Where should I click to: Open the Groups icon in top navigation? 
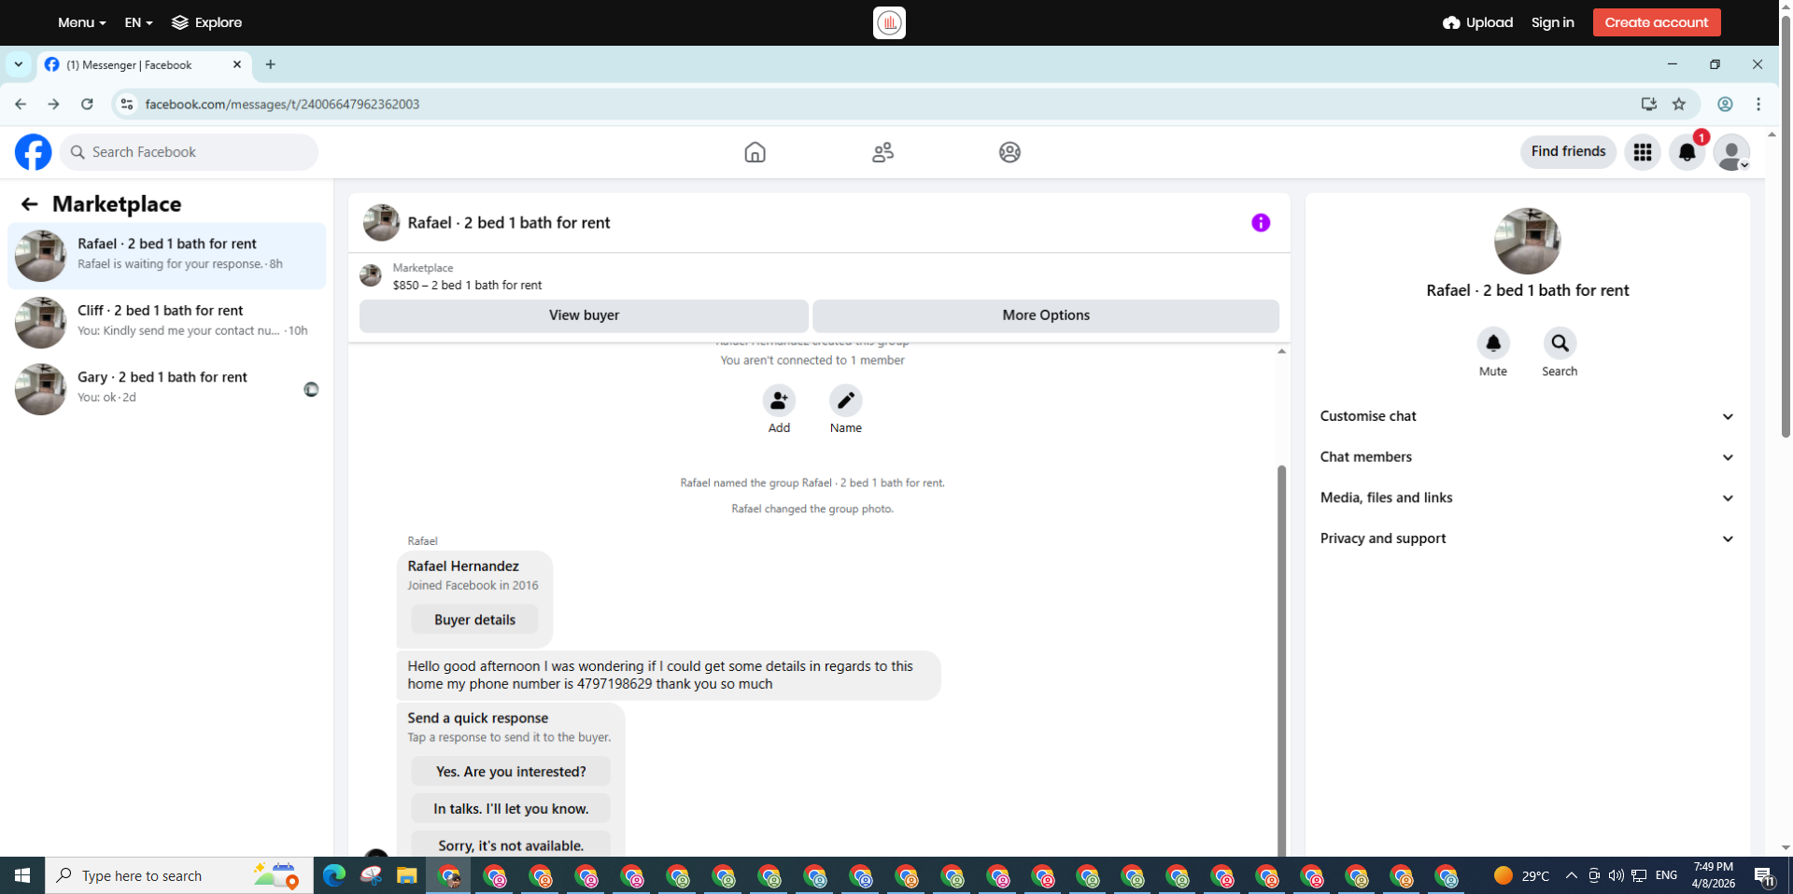[1009, 152]
